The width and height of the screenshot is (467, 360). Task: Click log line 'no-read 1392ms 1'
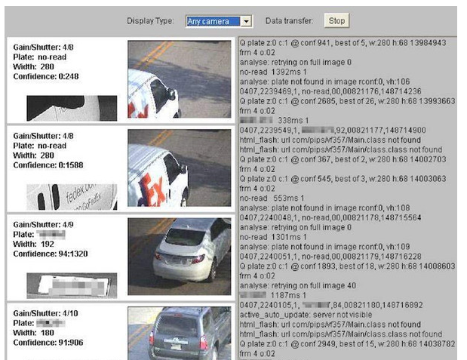point(273,72)
